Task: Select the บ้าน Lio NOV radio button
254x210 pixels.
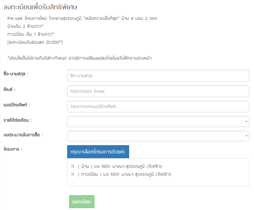Action: [73, 166]
